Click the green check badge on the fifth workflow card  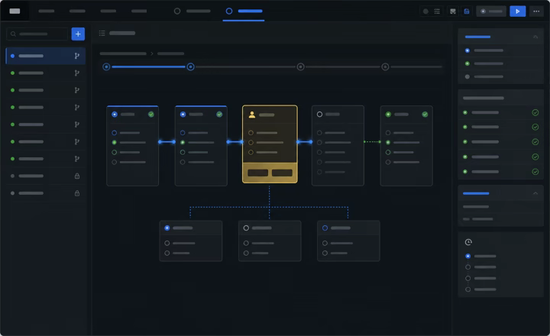[425, 115]
